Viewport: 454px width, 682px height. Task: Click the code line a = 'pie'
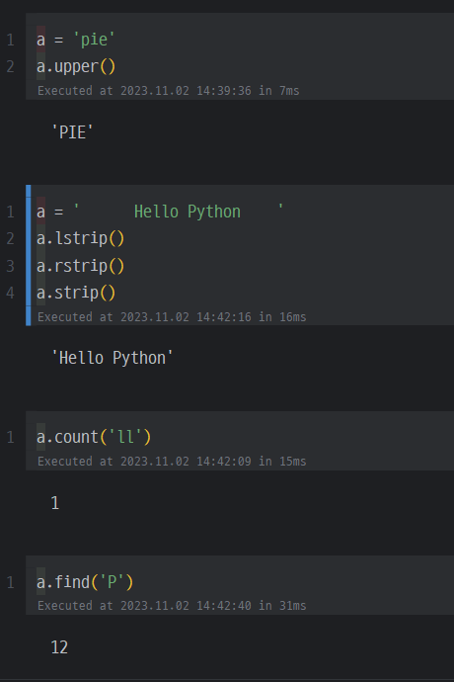(76, 40)
